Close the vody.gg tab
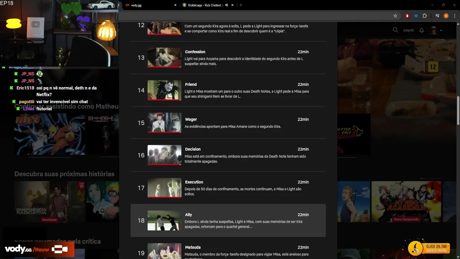Viewport: 460px width, 259px height. pyautogui.click(x=175, y=5)
